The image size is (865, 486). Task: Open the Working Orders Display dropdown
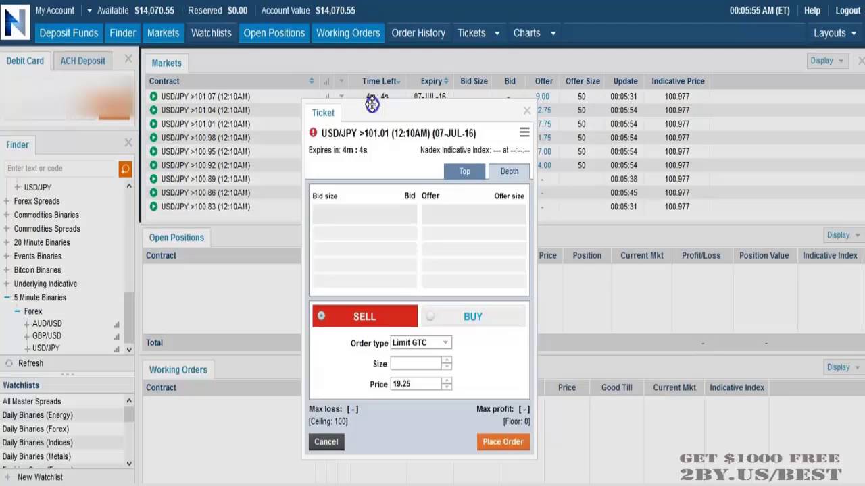tap(843, 367)
